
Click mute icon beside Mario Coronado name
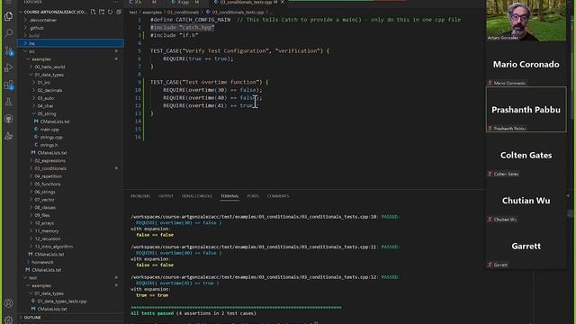(490, 83)
